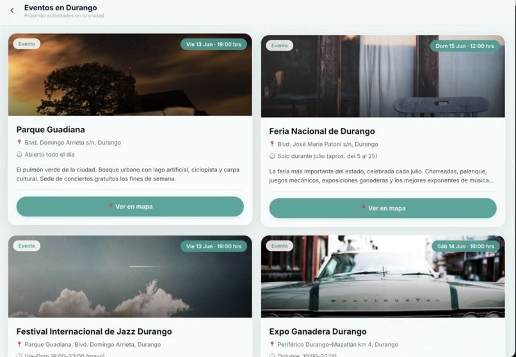Click the clock icon beside Abierto todo el día

(x=19, y=154)
